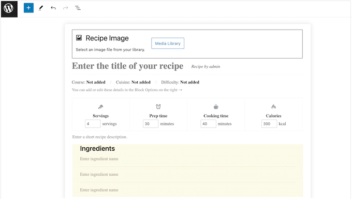Click the Cooking time label
This screenshot has width=352, height=199.
coord(216,116)
